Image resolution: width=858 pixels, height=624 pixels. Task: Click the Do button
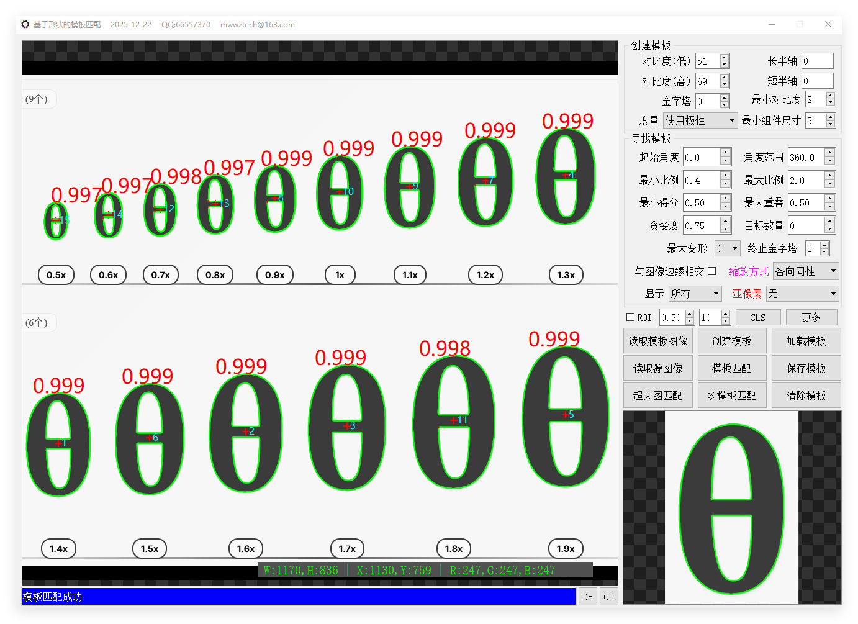587,597
